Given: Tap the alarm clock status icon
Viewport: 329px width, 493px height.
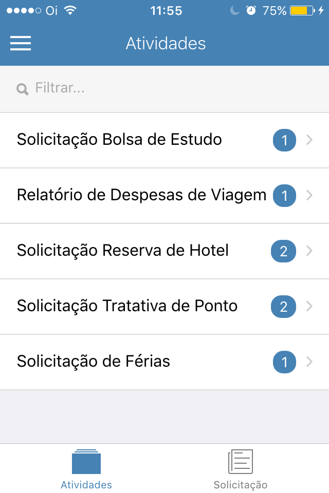Looking at the screenshot, I should [251, 10].
